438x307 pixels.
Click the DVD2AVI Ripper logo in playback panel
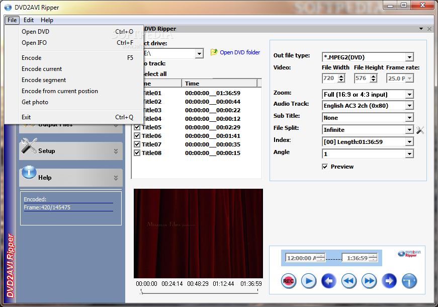(409, 254)
